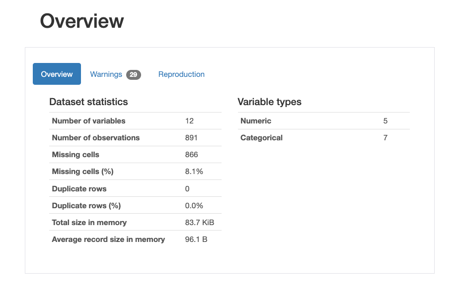Click the 29 warnings count badge
The image size is (464, 295).
[x=133, y=75]
